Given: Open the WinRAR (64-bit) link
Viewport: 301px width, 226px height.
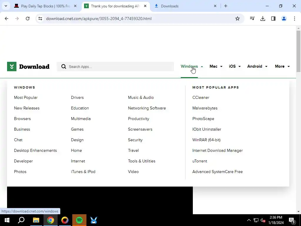Looking at the screenshot, I should (206, 140).
